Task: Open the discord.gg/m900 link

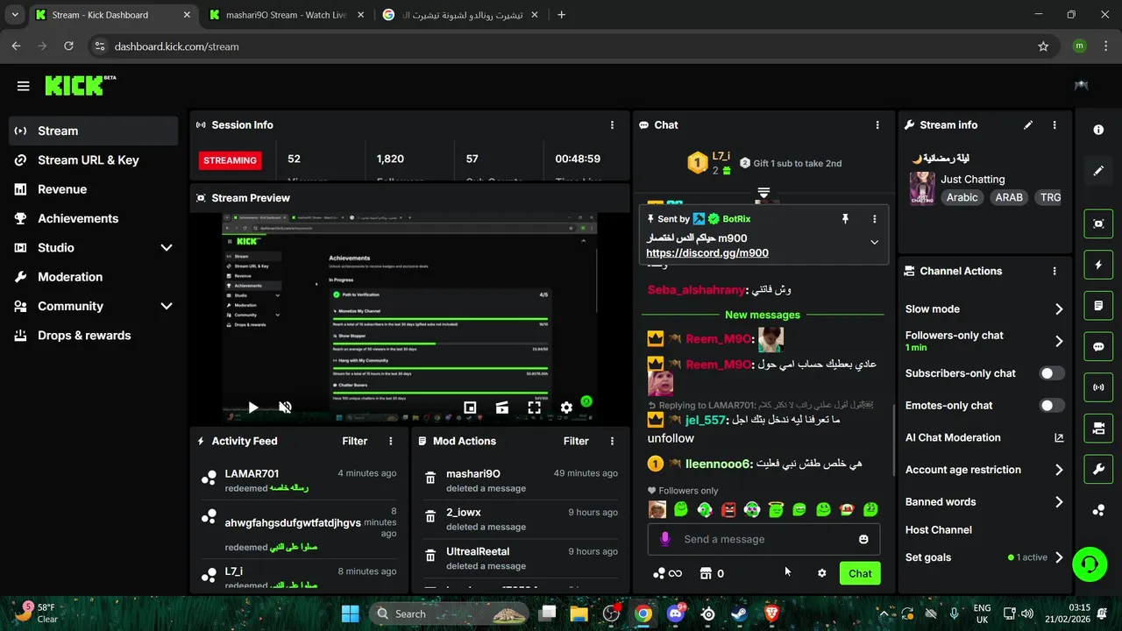Action: click(707, 253)
